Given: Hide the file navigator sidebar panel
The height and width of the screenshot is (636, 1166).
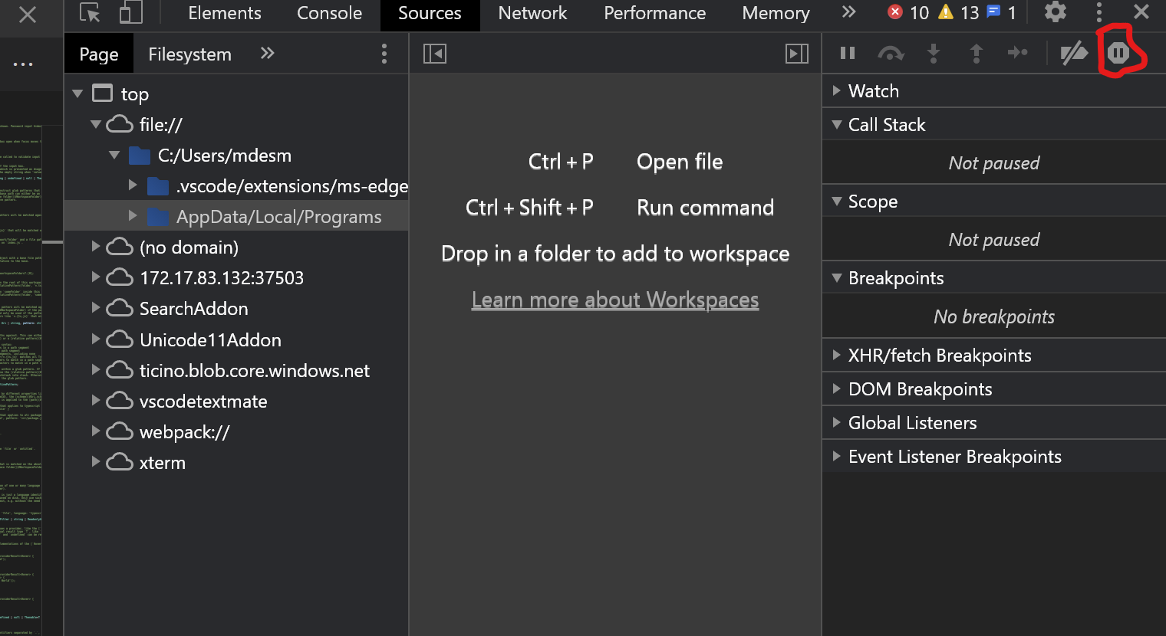Looking at the screenshot, I should (x=434, y=54).
